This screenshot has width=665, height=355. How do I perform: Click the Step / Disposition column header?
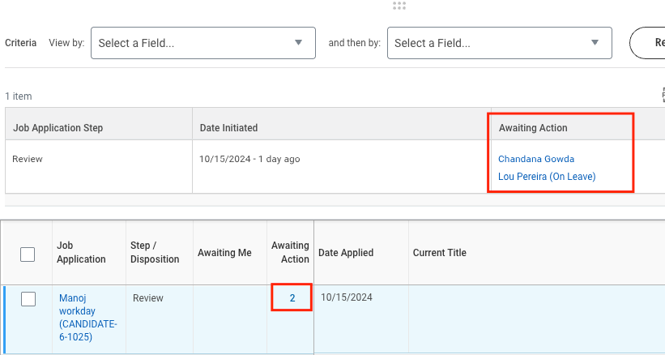pos(155,252)
